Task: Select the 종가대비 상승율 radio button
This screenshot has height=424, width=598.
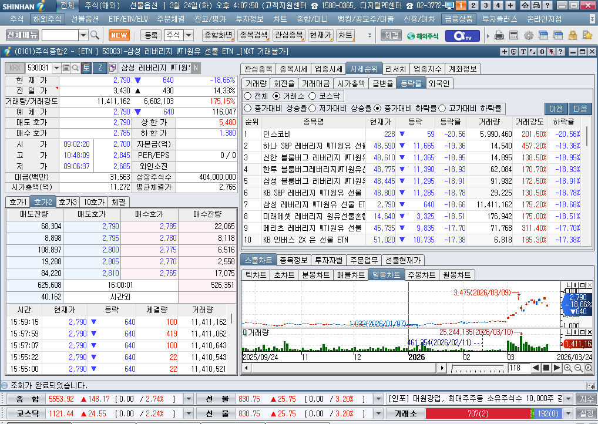Action: [247, 109]
